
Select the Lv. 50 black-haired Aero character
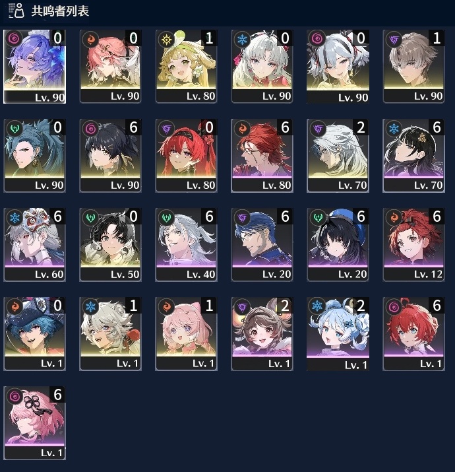(110, 245)
